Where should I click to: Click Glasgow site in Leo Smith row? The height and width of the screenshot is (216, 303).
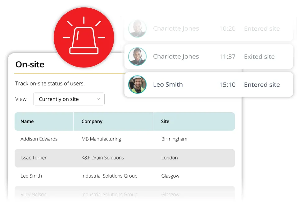pos(170,176)
